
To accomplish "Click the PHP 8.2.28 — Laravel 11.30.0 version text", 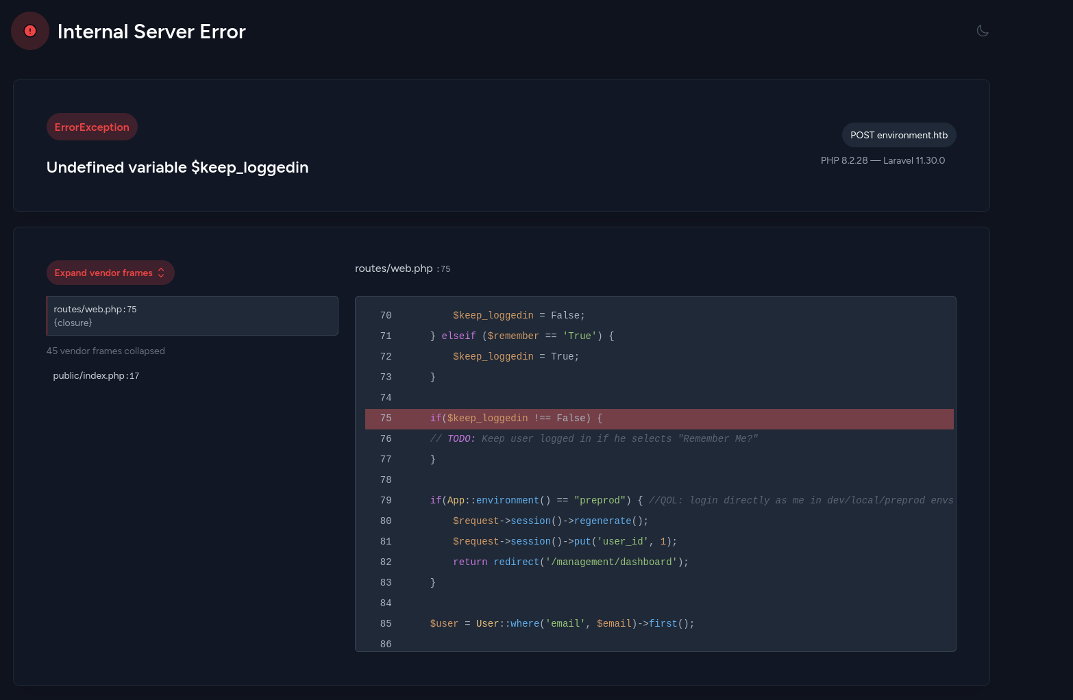I will (x=883, y=160).
